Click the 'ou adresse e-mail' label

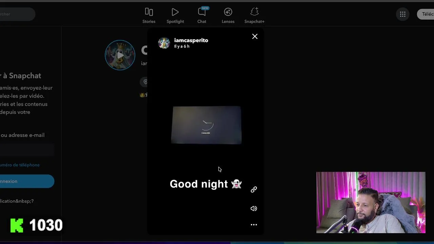[22, 135]
